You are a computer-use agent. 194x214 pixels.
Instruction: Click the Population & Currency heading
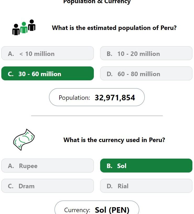coord(97,2)
